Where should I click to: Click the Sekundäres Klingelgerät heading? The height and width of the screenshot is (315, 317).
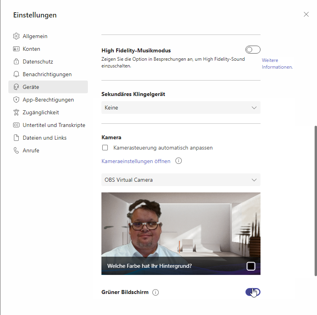(133, 94)
